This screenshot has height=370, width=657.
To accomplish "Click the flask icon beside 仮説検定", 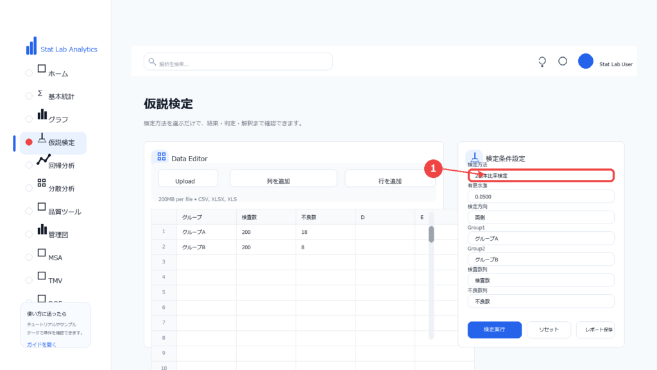I will point(42,138).
